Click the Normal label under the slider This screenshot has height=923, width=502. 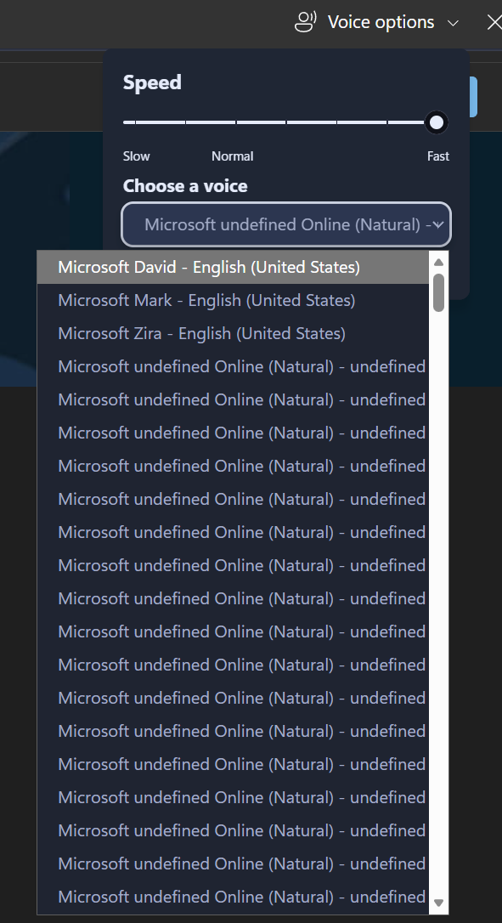(233, 156)
